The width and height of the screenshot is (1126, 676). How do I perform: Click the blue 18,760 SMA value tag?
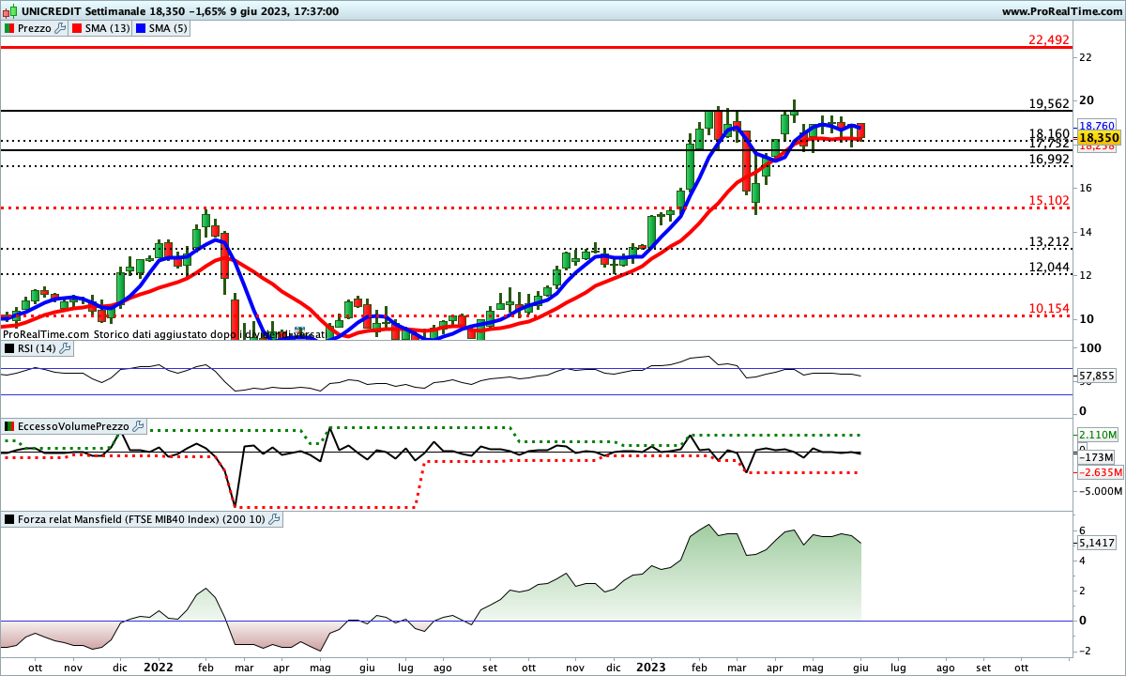pos(1097,125)
